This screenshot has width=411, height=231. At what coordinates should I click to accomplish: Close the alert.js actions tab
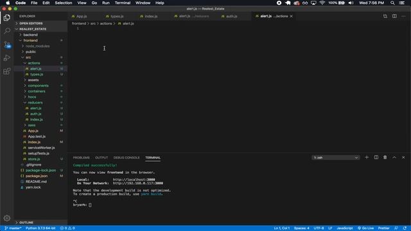[291, 16]
